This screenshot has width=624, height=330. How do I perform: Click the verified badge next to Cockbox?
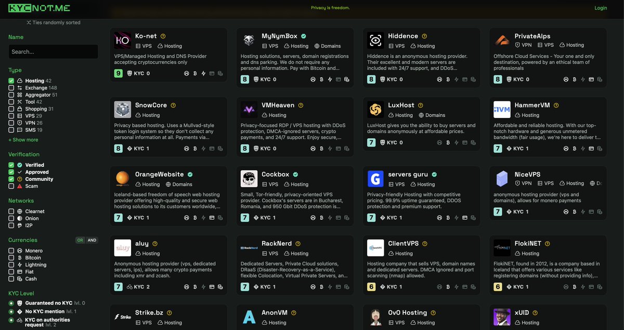click(295, 175)
